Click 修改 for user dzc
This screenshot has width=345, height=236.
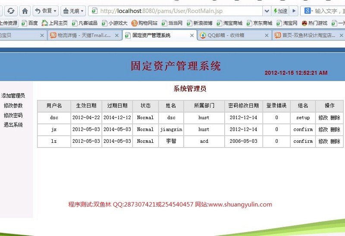click(323, 117)
